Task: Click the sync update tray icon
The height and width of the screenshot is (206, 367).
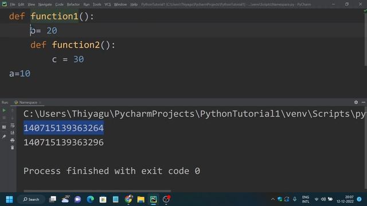Action: click(287, 200)
